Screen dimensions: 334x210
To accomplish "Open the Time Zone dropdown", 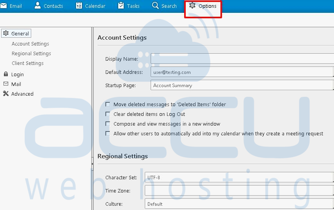I will click(239, 191).
